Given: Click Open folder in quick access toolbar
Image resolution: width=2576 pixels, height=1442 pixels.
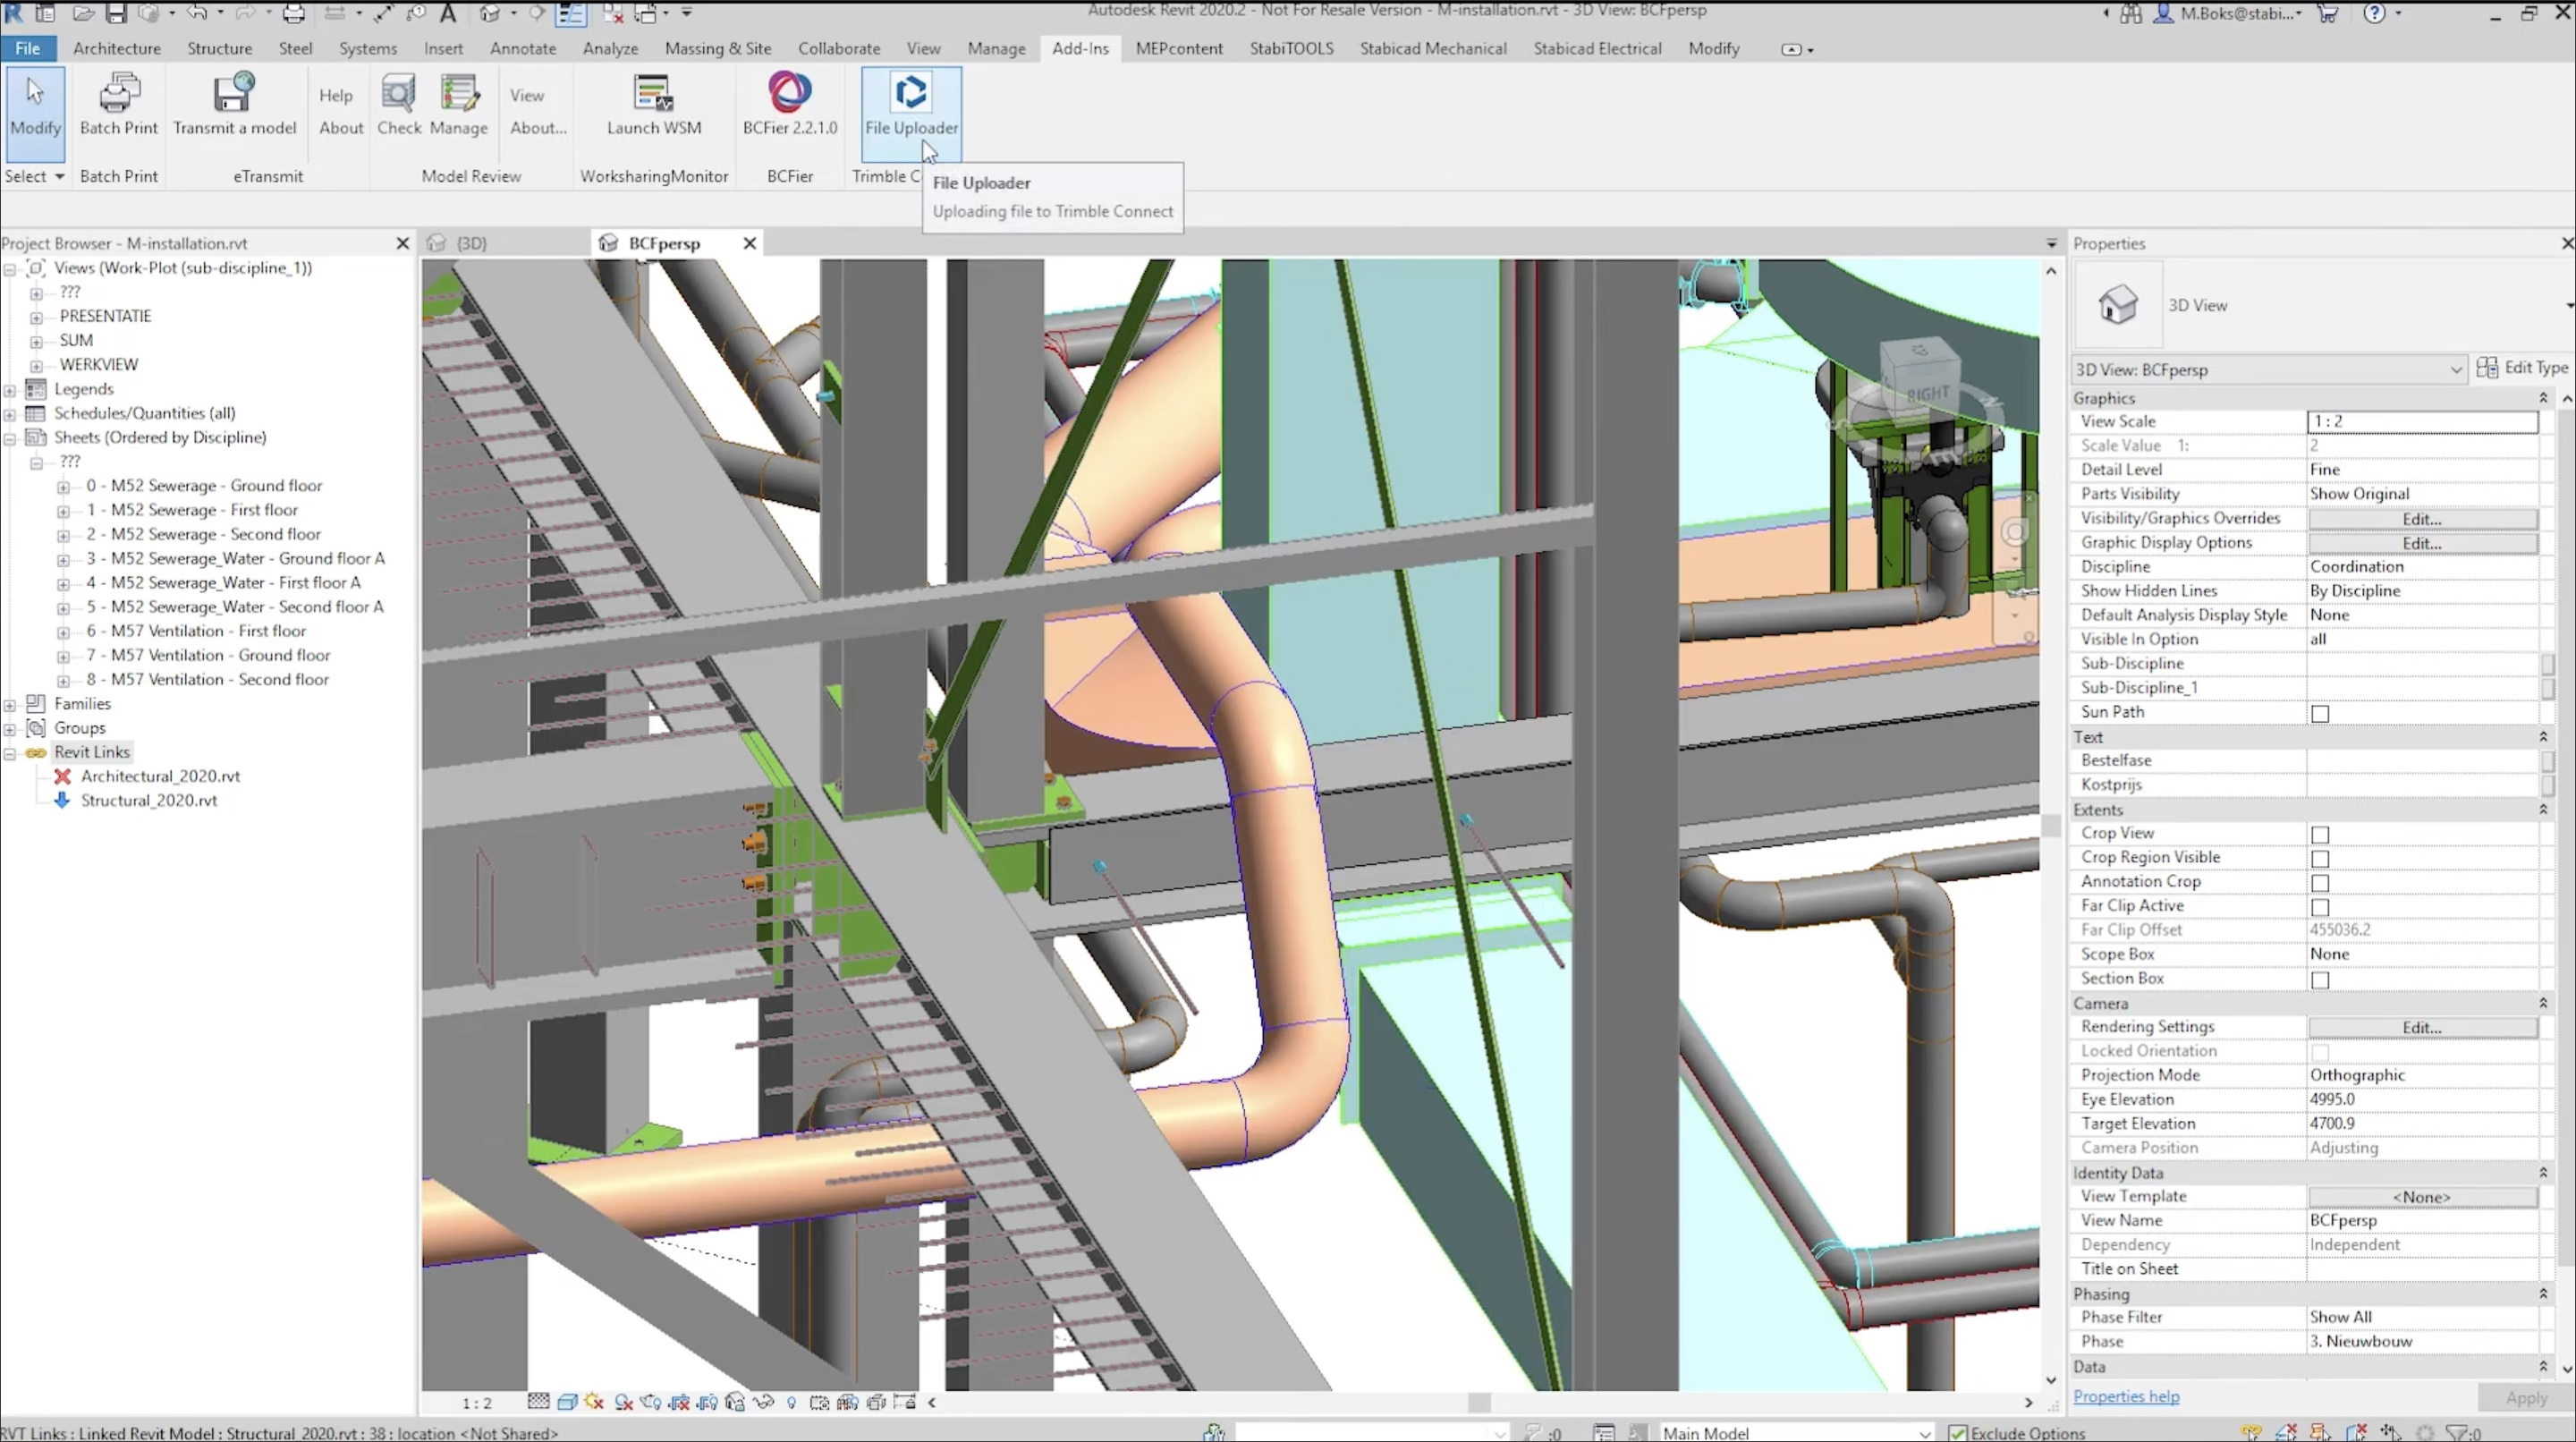Looking at the screenshot, I should tap(84, 13).
